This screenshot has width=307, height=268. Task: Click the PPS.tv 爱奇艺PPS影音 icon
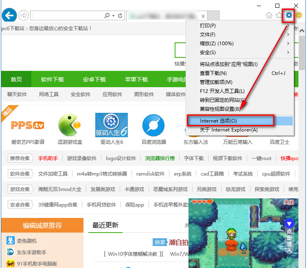click(28, 125)
